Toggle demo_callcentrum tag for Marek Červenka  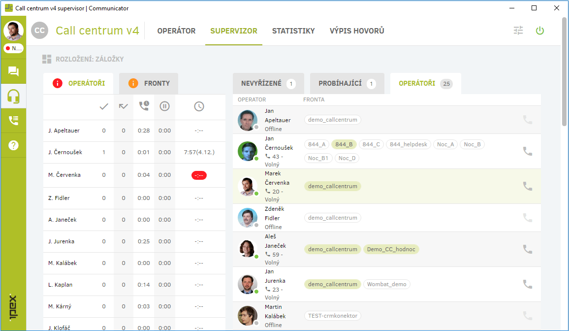click(x=333, y=186)
